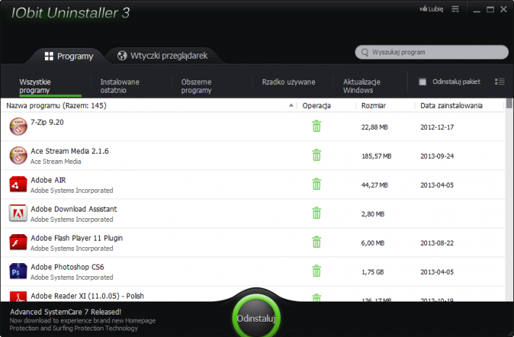Select the 7-Zip 9.20 program icon
514x337 pixels.
pos(18,126)
